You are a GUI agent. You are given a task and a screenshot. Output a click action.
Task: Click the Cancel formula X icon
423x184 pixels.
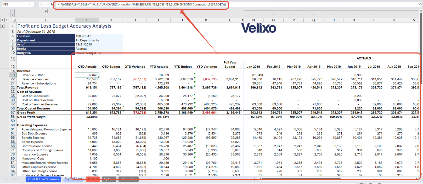pos(41,4)
